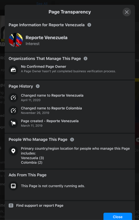Click info icon beside People Who Manage This Page
The width and height of the screenshot is (139, 220).
72,140
